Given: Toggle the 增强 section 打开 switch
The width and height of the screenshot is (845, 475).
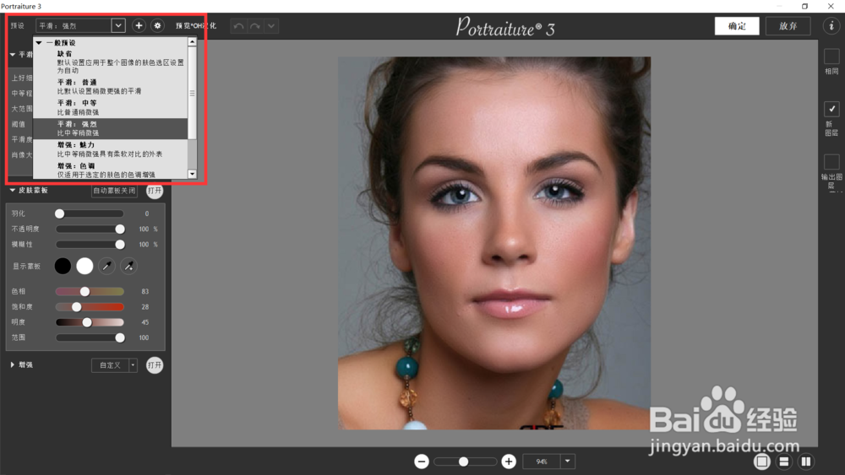Looking at the screenshot, I should (x=155, y=364).
